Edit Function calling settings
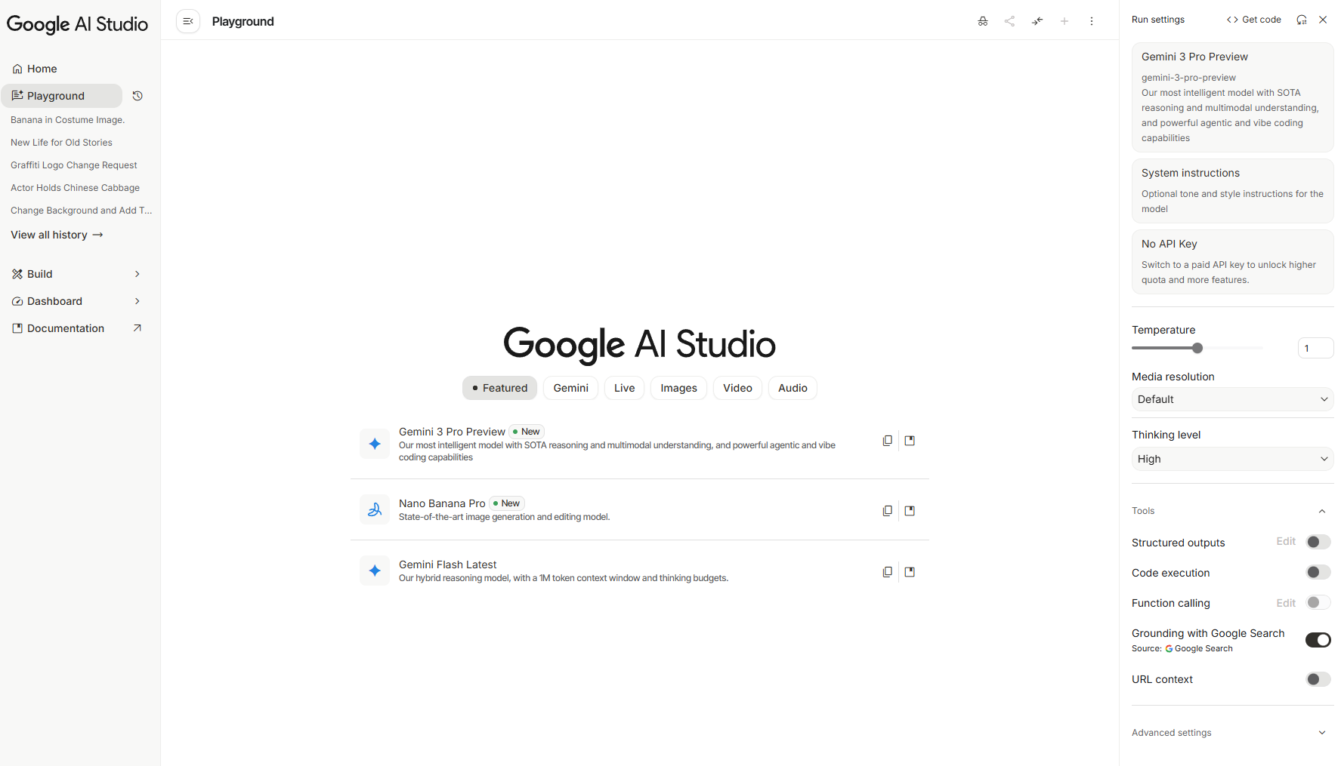This screenshot has height=766, width=1341. click(1286, 602)
